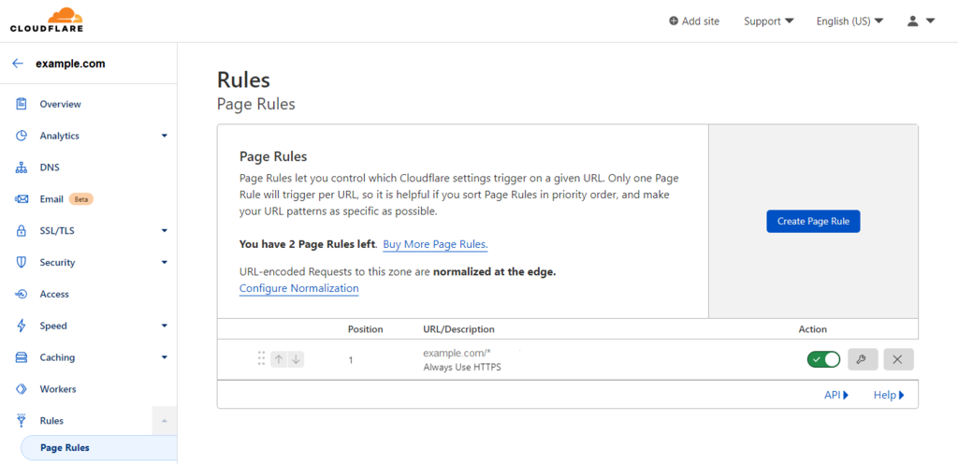Click the drag handle of rule 1

(x=261, y=359)
